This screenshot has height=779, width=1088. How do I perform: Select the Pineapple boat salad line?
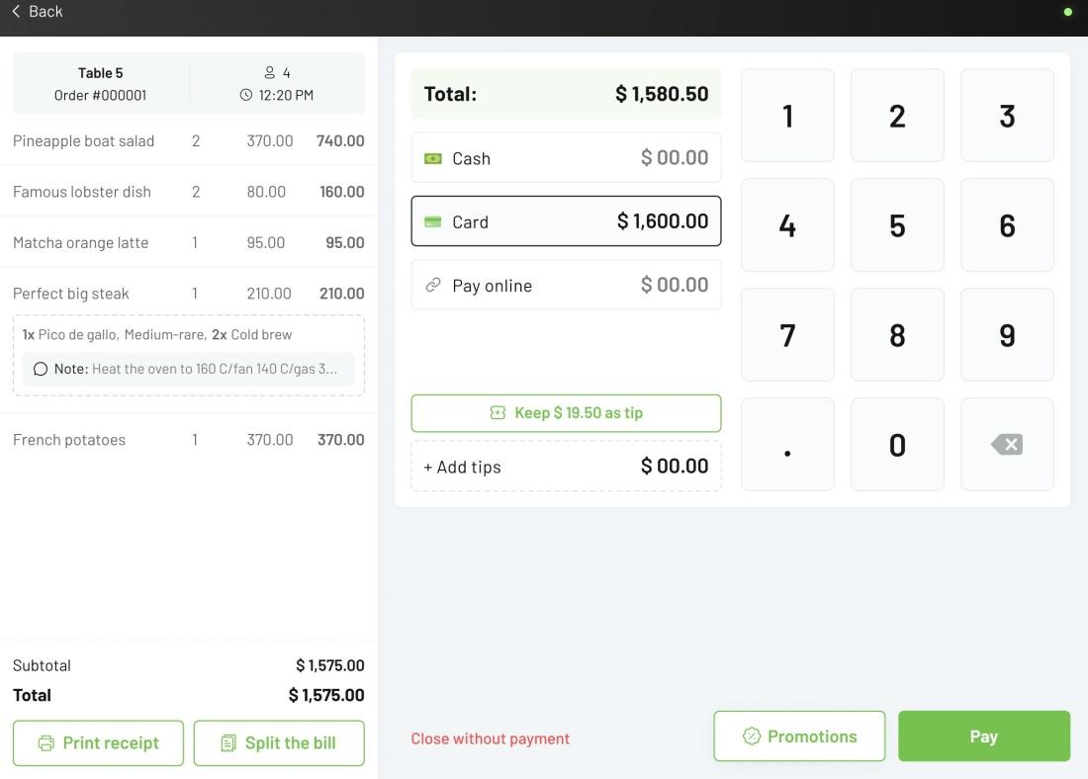point(189,140)
